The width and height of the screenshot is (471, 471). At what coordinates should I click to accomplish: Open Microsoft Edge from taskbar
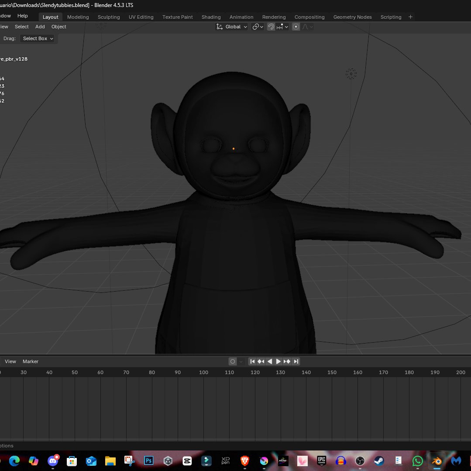point(14,461)
